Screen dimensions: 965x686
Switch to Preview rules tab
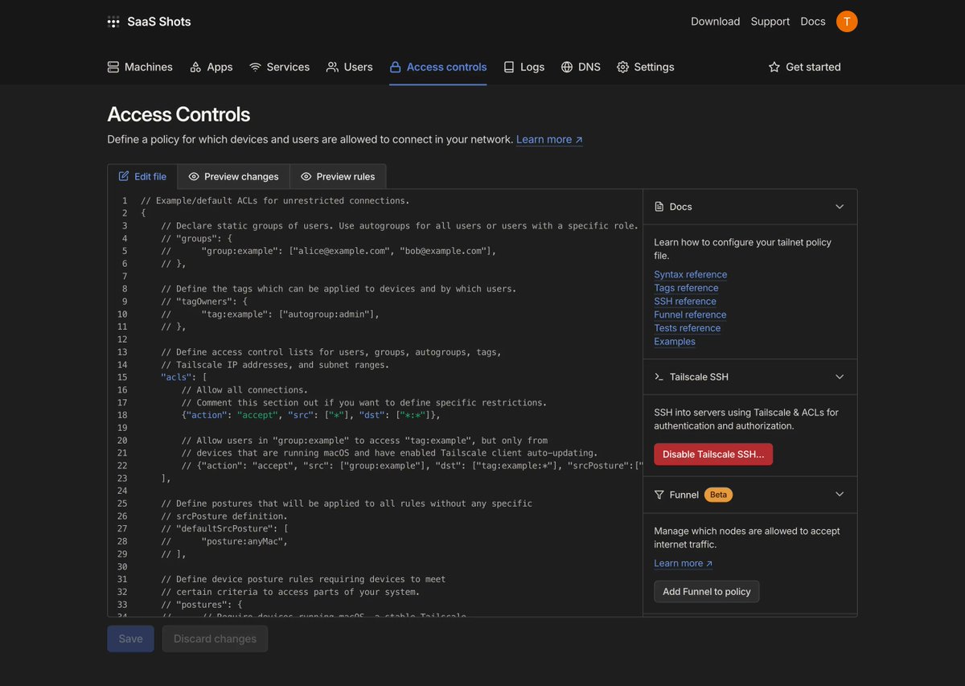tap(338, 176)
